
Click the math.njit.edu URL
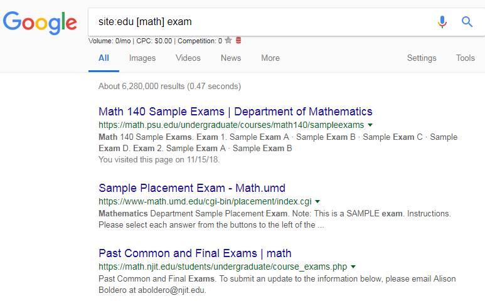[x=223, y=267]
